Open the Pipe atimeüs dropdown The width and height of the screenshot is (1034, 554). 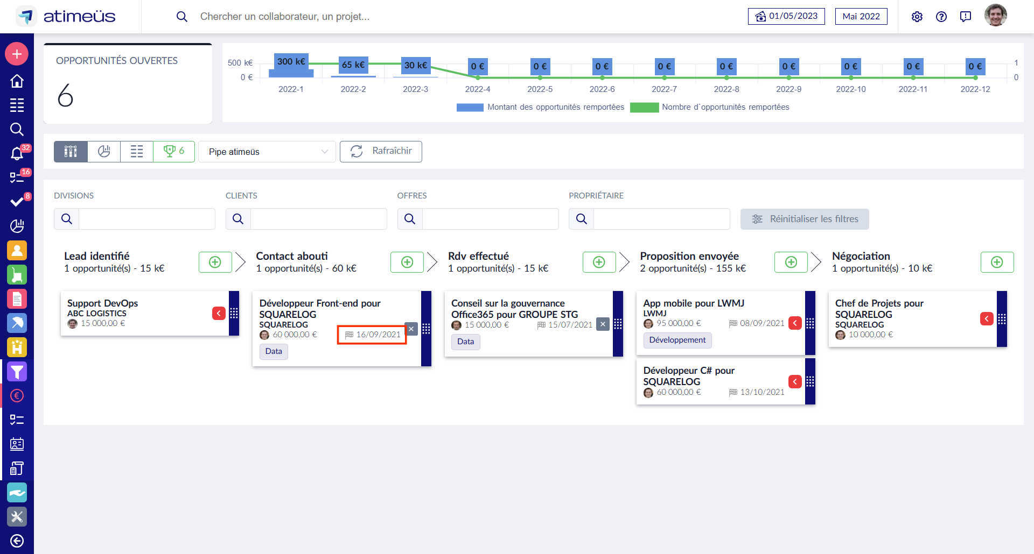[x=267, y=152]
